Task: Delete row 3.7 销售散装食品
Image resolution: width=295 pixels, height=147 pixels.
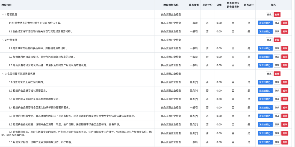Action: coord(285,133)
